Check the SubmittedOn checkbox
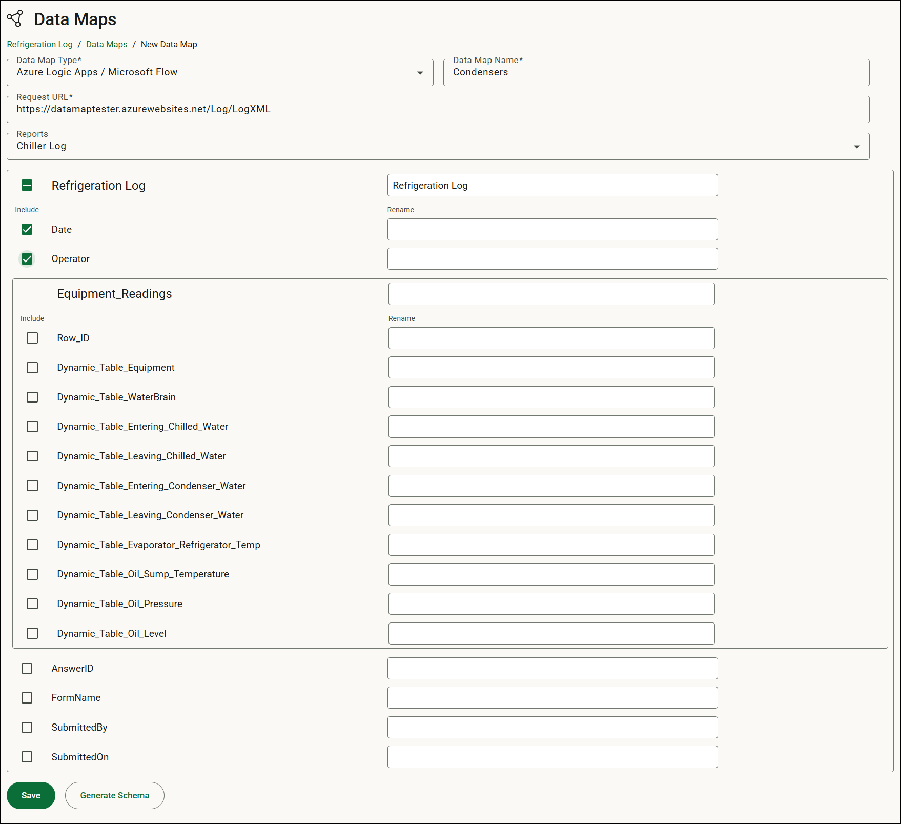This screenshot has width=901, height=824. pos(27,757)
